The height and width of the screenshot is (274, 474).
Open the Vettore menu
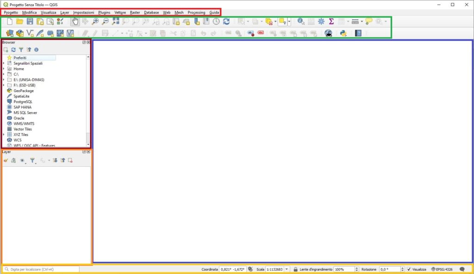click(120, 12)
